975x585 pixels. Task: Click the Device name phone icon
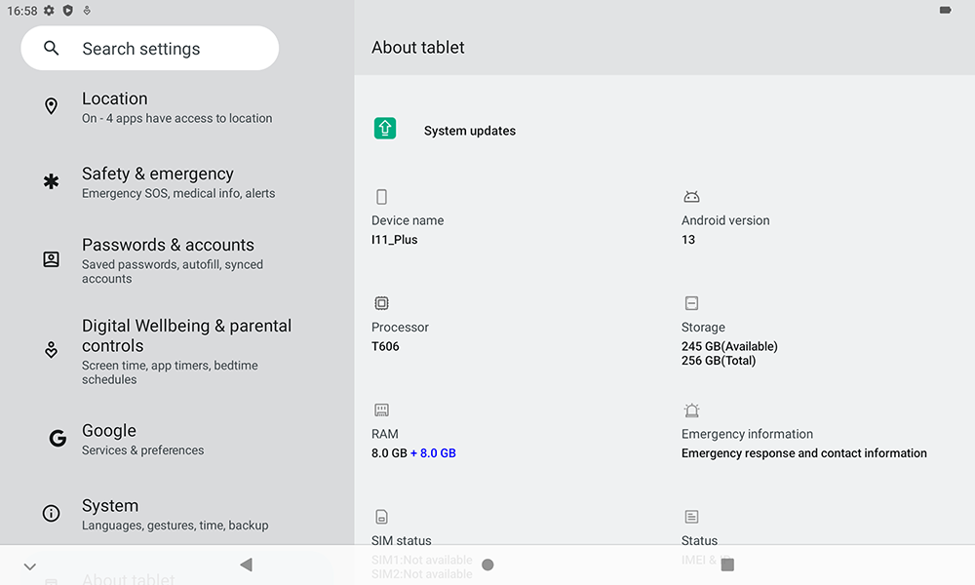[x=381, y=196]
